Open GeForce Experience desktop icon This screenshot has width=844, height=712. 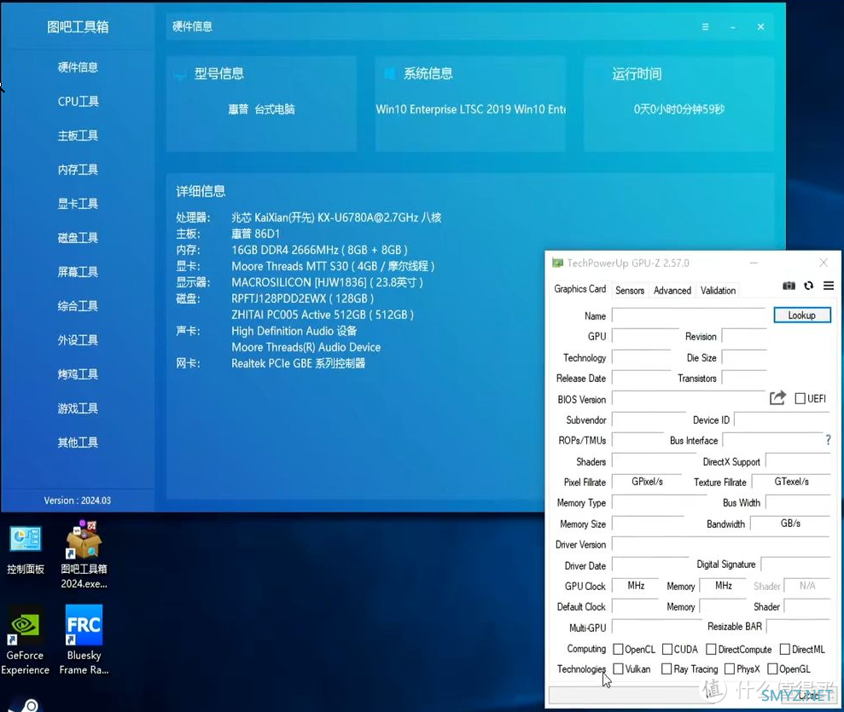click(x=25, y=640)
